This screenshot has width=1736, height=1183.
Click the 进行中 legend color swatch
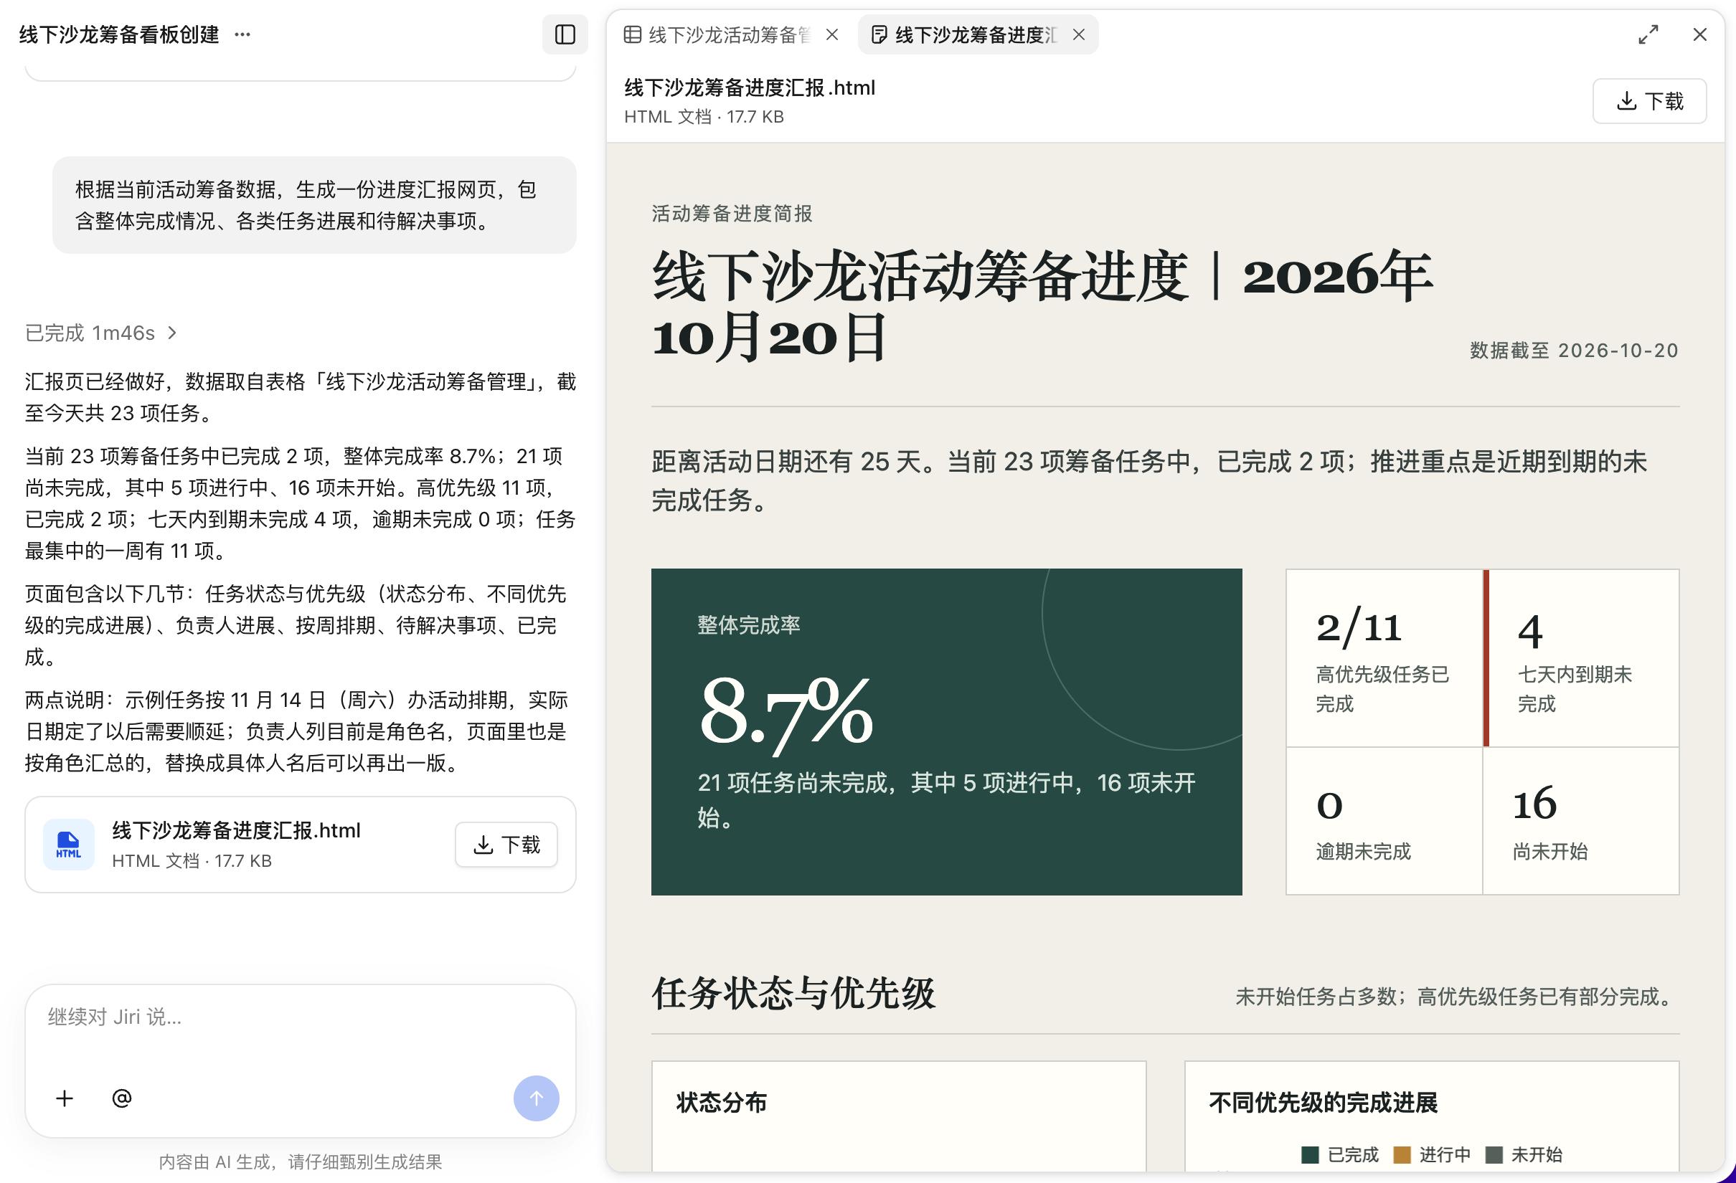coord(1401,1154)
